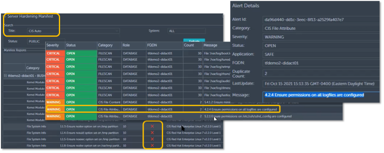This screenshot has width=384, height=153.
Task: Sort by the FQDN column header
Action: pyautogui.click(x=164, y=45)
